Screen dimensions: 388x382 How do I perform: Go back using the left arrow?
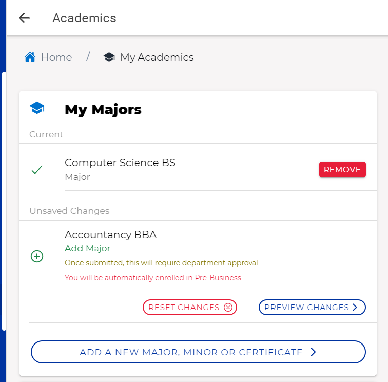click(x=24, y=18)
